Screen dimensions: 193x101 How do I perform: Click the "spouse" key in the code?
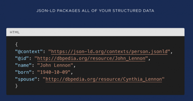[x=26, y=79]
